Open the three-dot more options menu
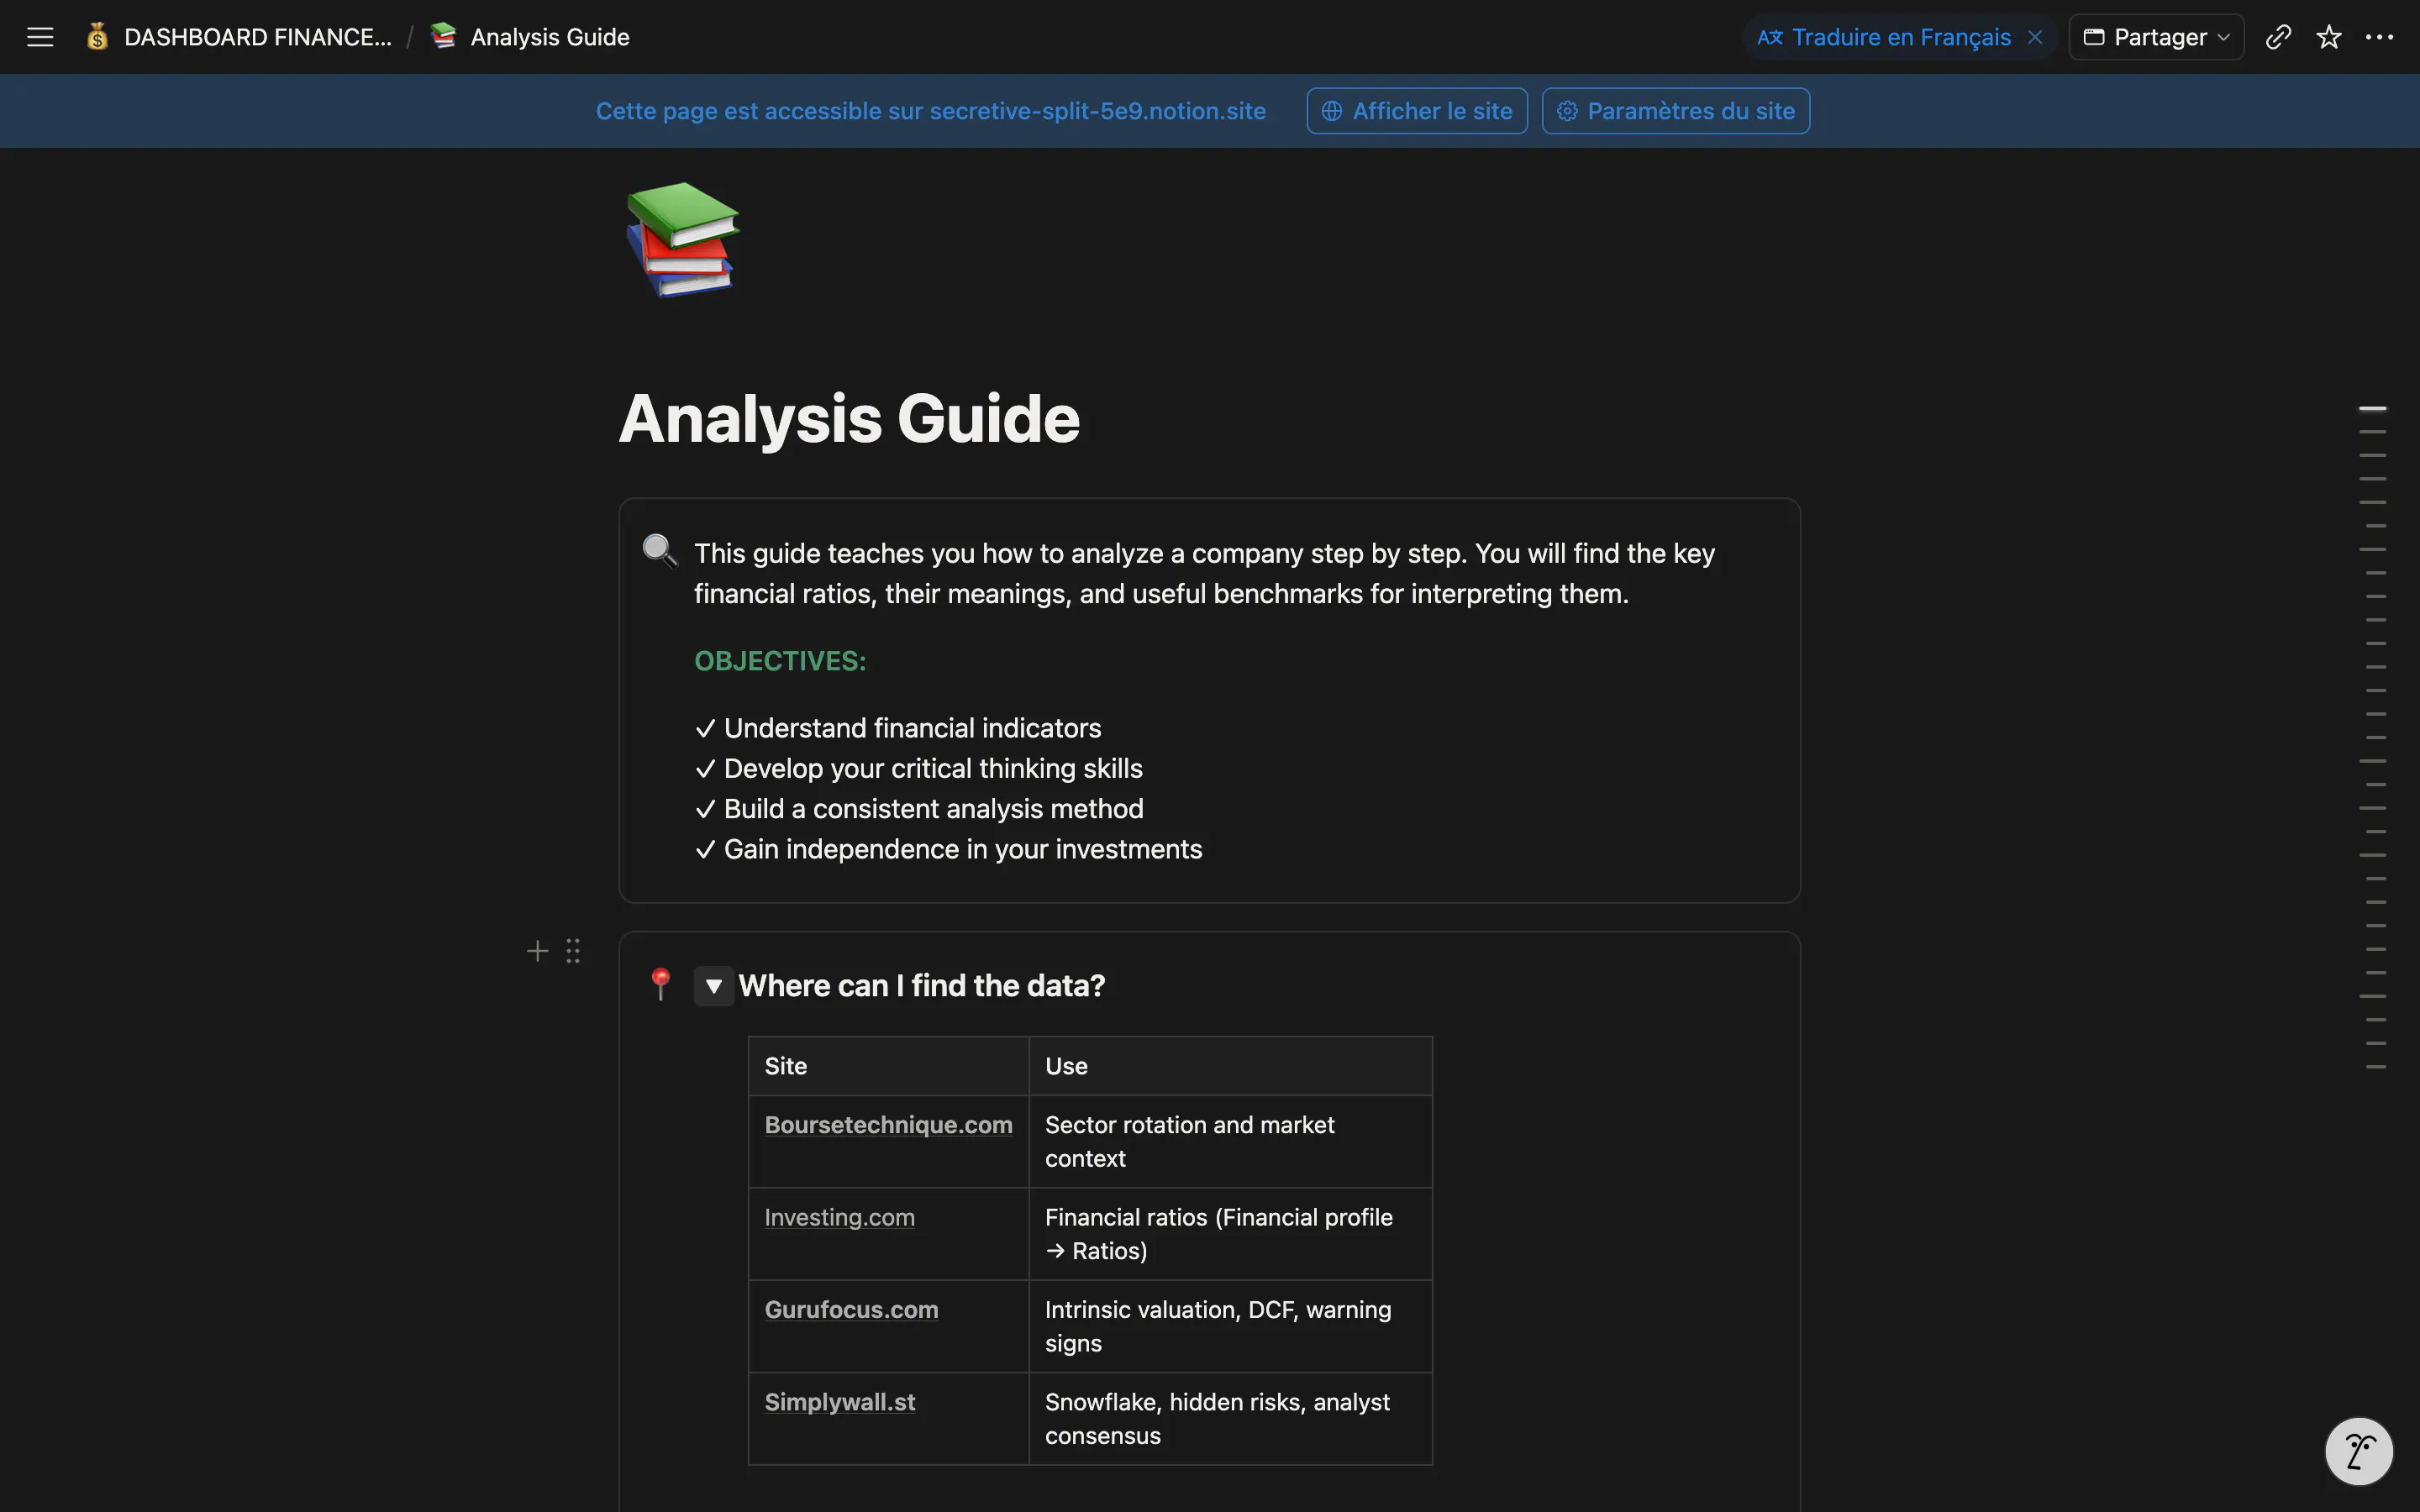The image size is (2420, 1512). coord(2379,37)
